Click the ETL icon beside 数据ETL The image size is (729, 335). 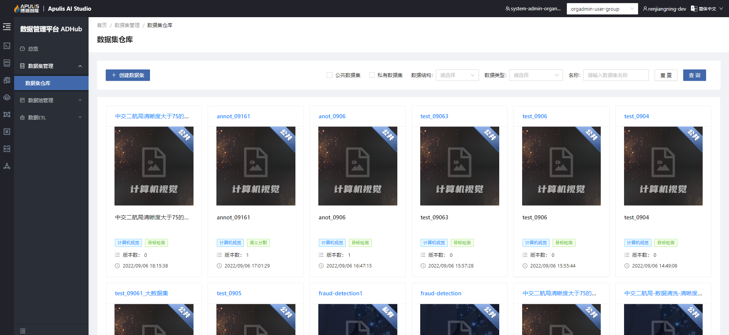(x=22, y=118)
